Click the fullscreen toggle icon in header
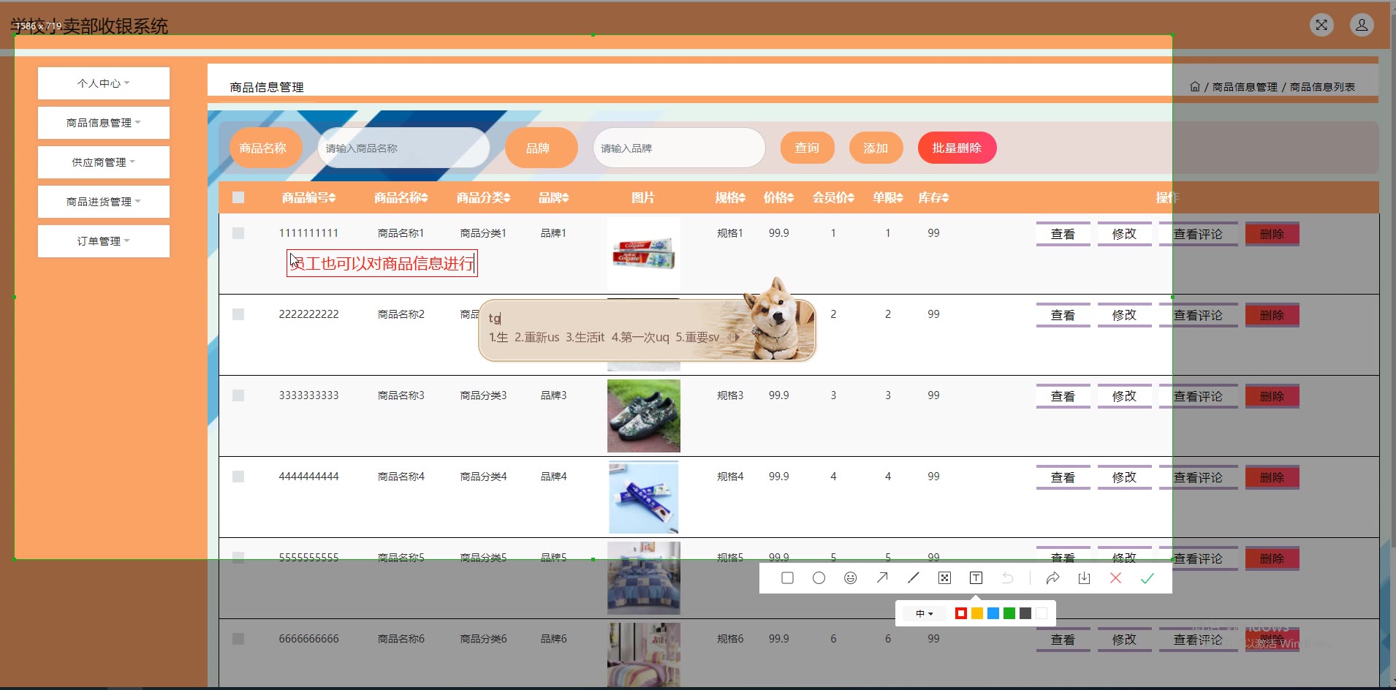Screen dimensions: 1396x690 point(1321,25)
